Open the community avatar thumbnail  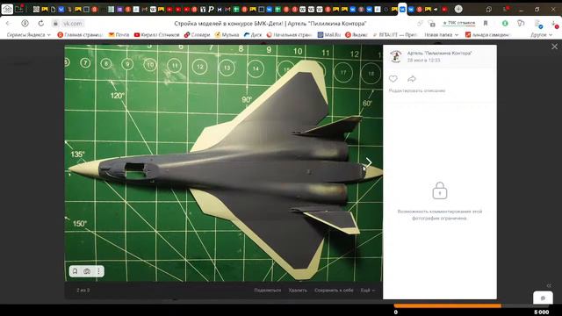point(396,56)
